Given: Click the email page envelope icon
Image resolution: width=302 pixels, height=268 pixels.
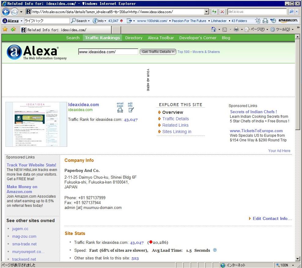Looking at the screenshot, I should coord(120,110).
